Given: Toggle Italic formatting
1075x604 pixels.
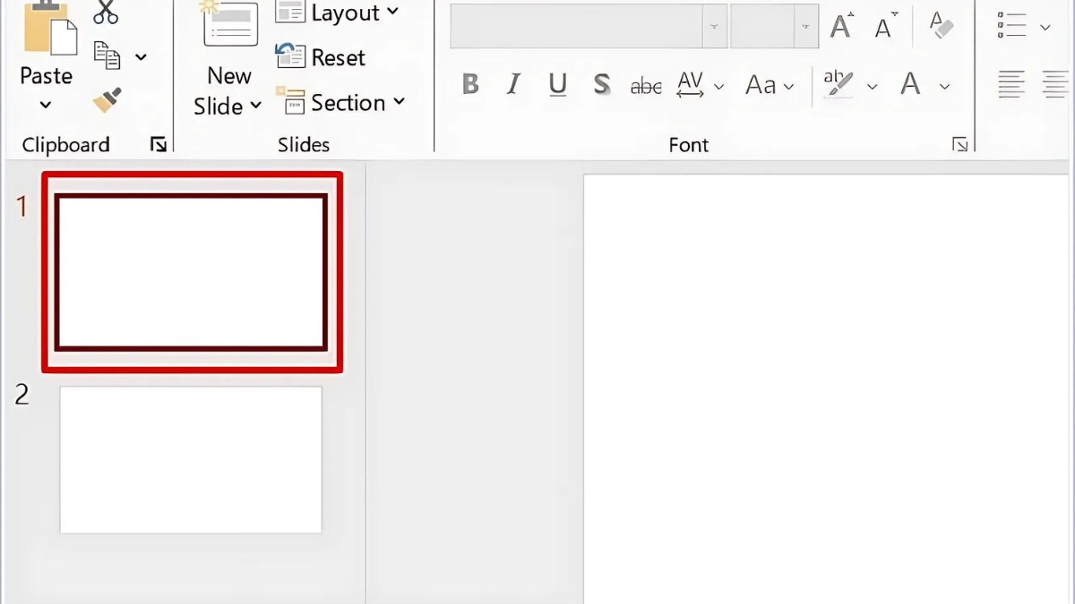Looking at the screenshot, I should (x=513, y=85).
